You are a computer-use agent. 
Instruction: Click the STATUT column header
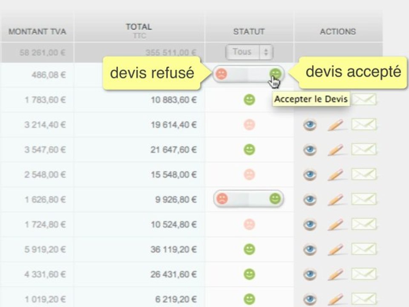pyautogui.click(x=249, y=32)
